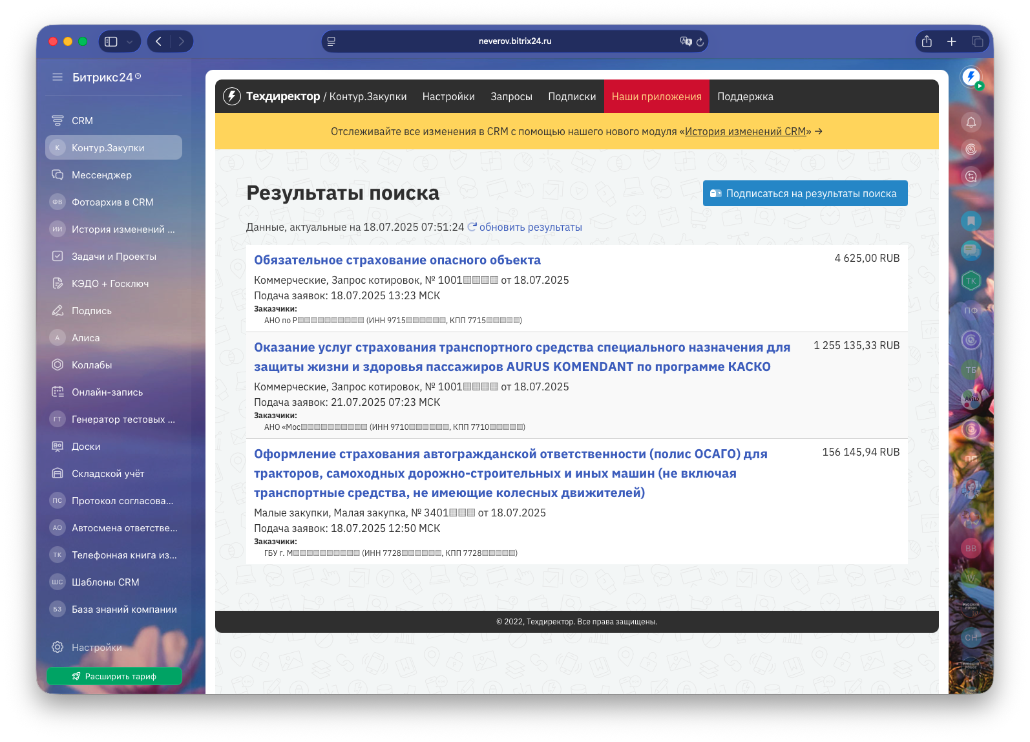Open Фотоархив в CRM menu item

[114, 202]
